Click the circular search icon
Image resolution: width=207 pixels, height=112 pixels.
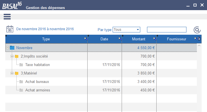(x=197, y=30)
